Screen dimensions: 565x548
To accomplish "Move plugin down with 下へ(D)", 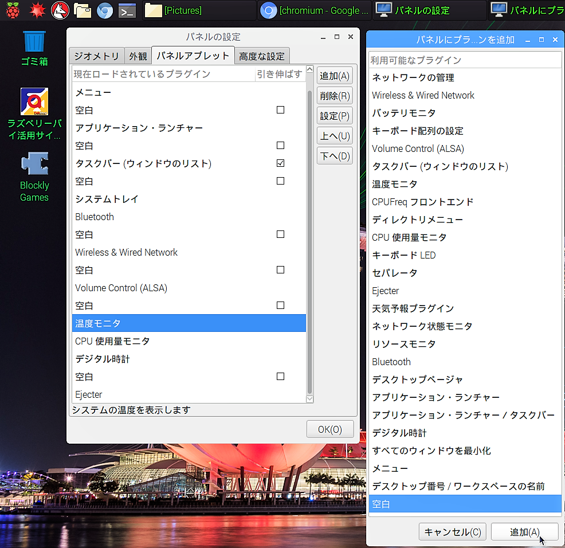I will [335, 156].
